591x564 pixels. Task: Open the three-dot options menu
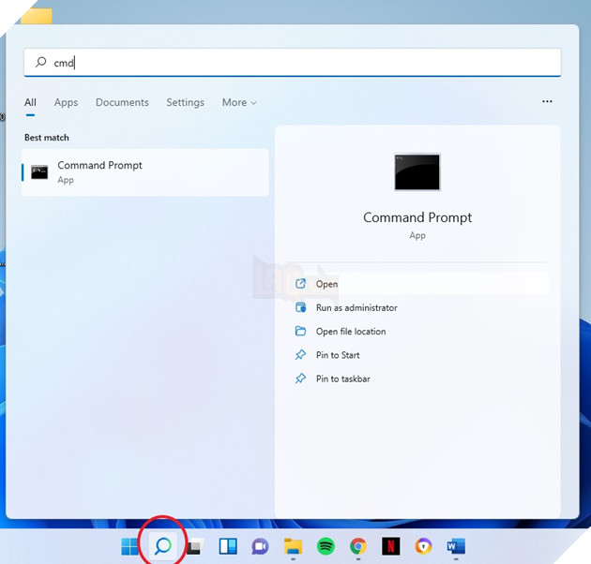click(547, 101)
